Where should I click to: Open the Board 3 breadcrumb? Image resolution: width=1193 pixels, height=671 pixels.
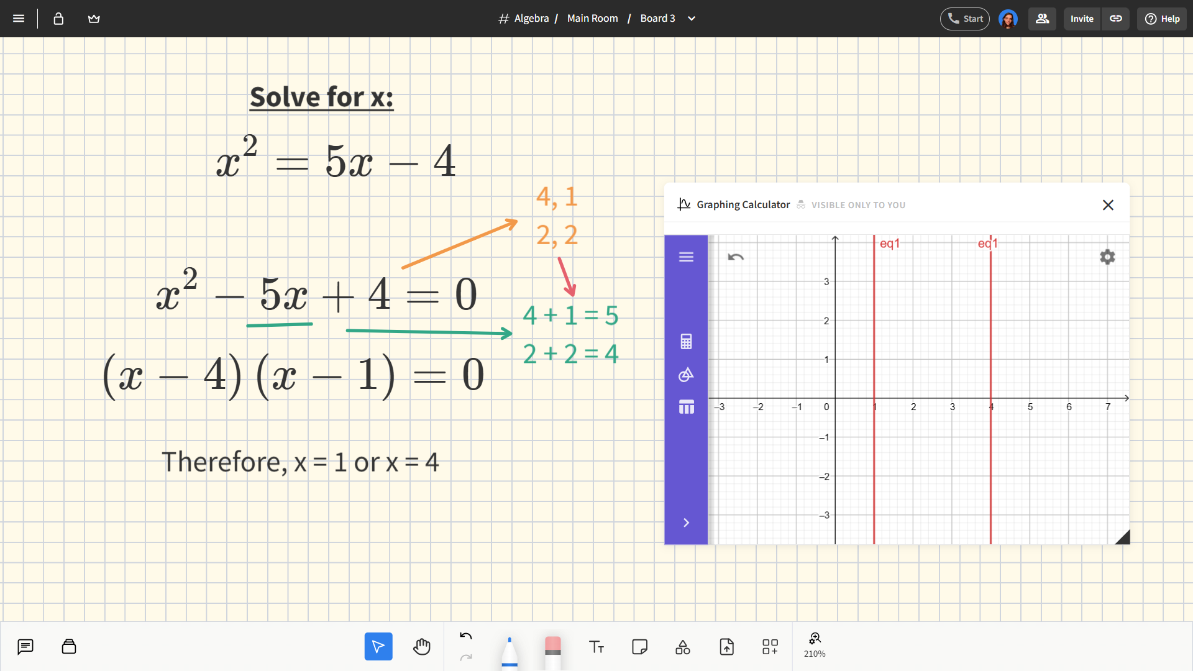657,19
